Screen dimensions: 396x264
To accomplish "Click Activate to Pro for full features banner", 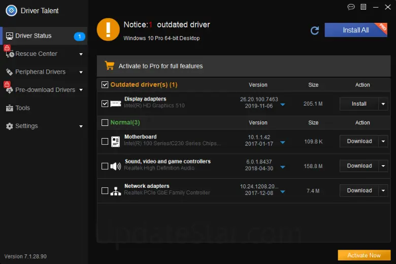I will coord(244,66).
